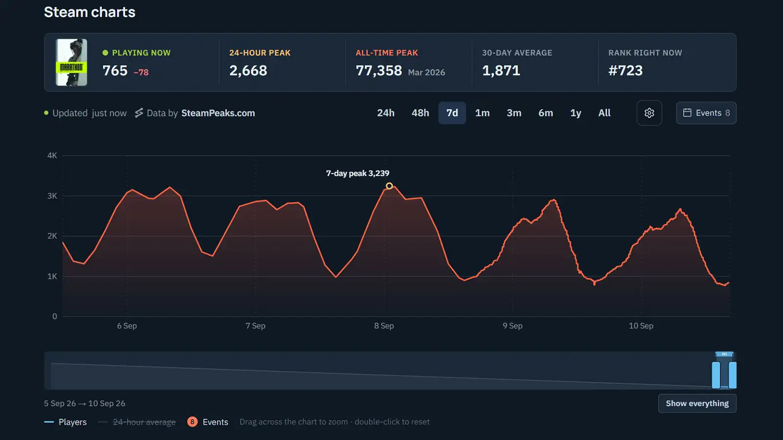Click the -78 player change indicator
Image resolution: width=783 pixels, height=440 pixels.
[x=141, y=72]
